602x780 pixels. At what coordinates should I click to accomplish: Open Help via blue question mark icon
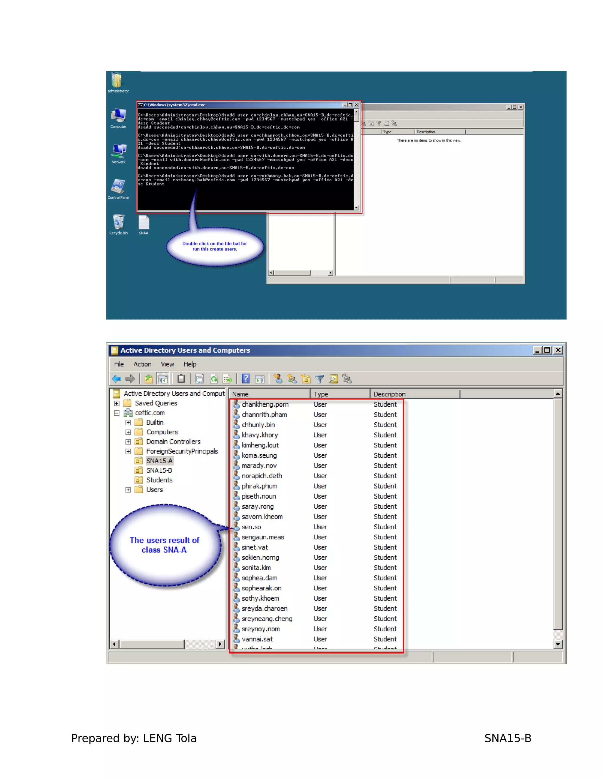245,379
